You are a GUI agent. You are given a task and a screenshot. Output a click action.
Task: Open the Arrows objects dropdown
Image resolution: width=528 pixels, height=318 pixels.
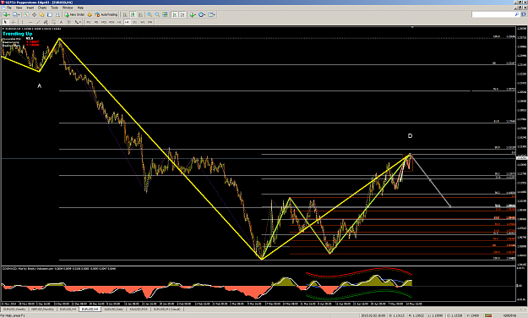[x=78, y=22]
